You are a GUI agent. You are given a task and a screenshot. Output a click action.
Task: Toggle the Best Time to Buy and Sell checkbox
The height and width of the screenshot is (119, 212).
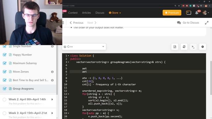click(x=4, y=80)
